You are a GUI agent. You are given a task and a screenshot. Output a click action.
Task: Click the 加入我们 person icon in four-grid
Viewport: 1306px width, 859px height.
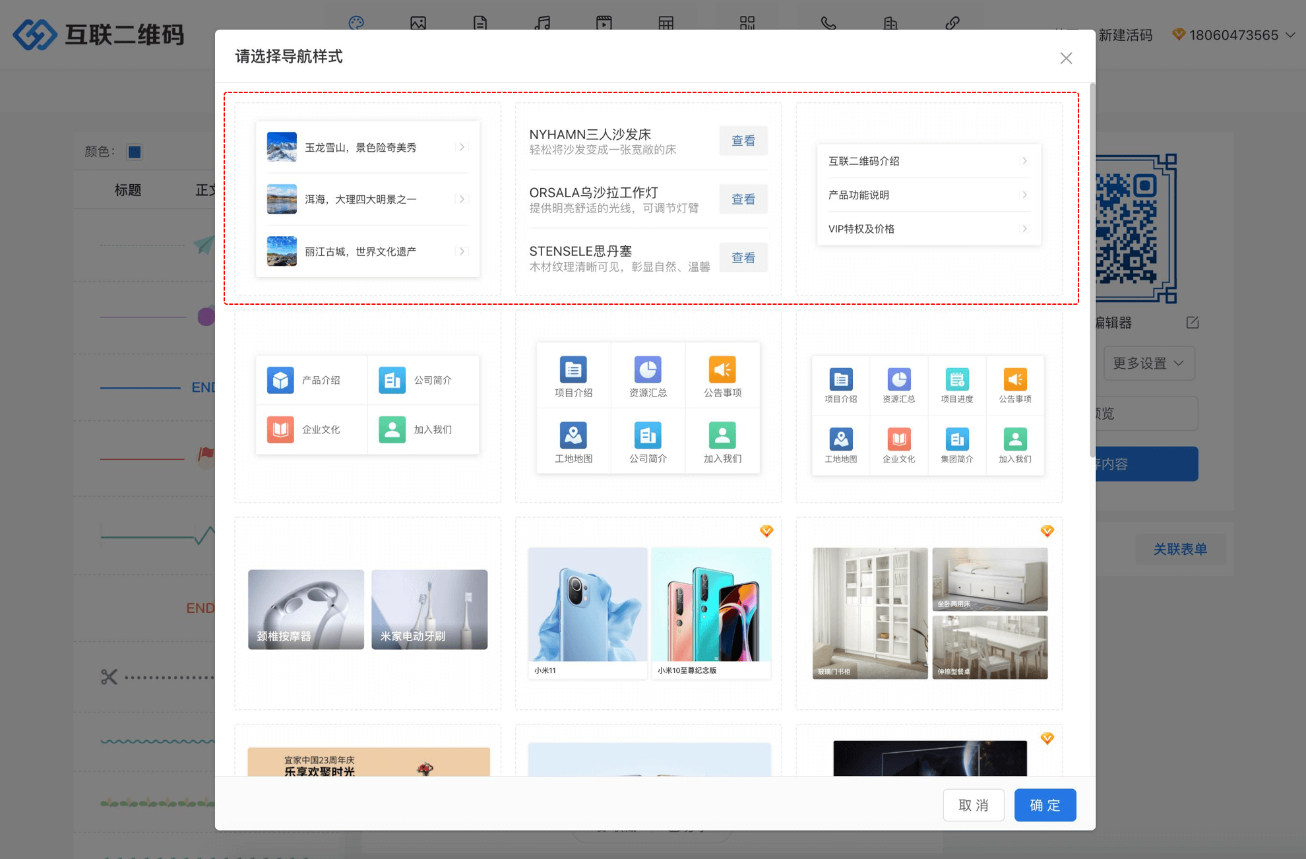(x=392, y=430)
